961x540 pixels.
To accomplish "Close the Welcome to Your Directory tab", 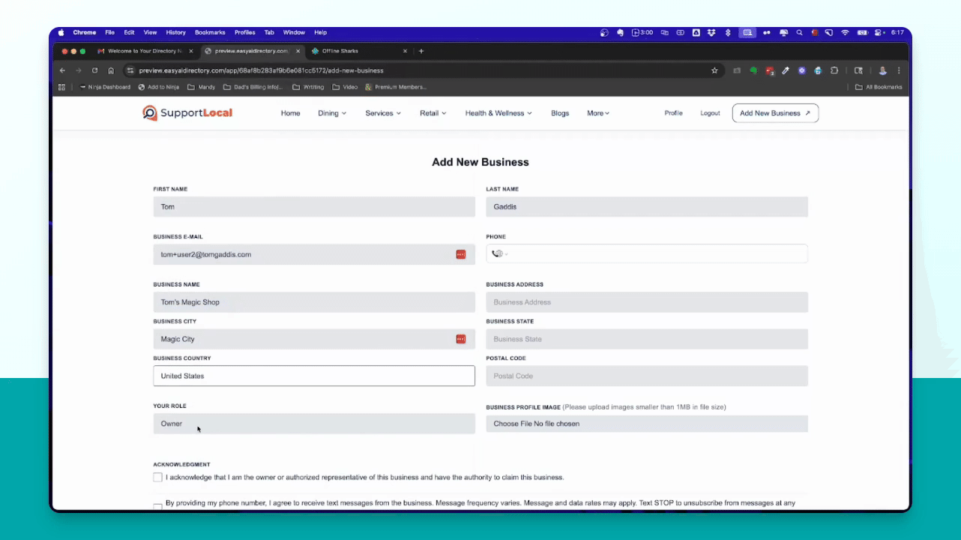I will [191, 51].
